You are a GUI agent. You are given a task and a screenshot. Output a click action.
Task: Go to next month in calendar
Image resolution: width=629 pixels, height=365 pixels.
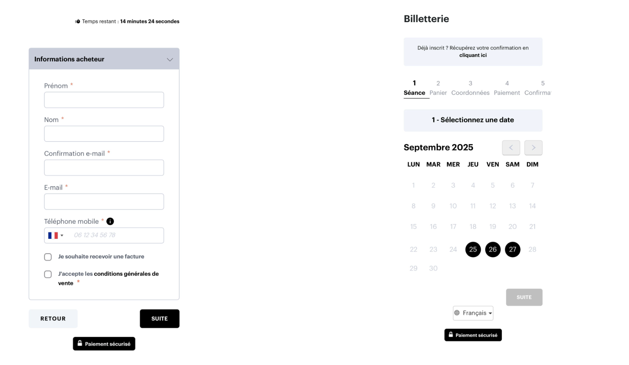(x=533, y=148)
